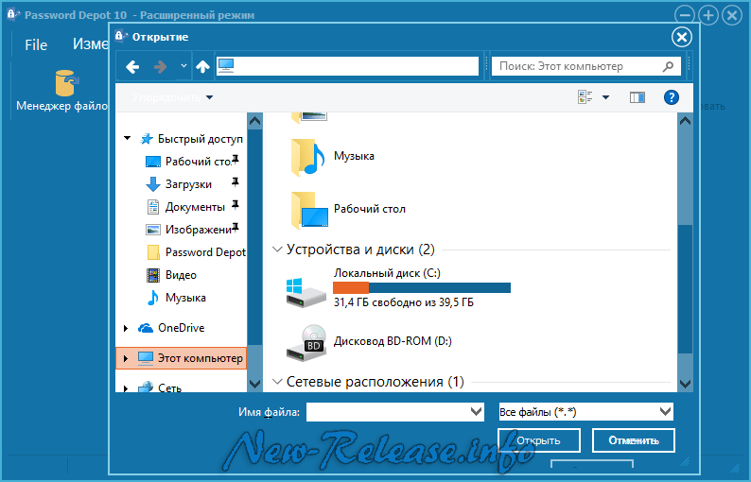Click the magnifier search icon

tap(668, 66)
